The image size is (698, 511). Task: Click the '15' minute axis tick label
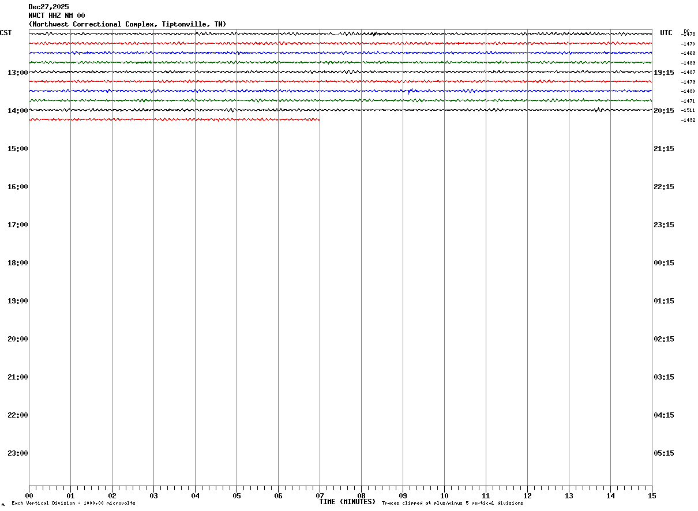[652, 496]
